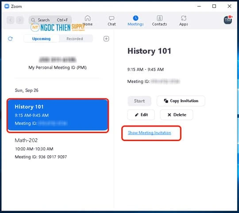Click the History 101 title in the details pane
This screenshot has height=213, width=239.
150,51
